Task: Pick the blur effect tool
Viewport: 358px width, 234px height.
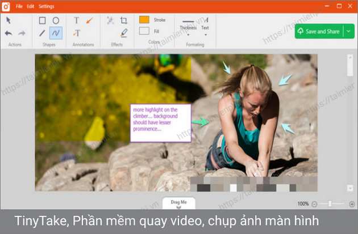Action: pos(110,20)
